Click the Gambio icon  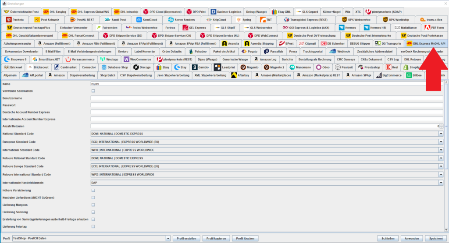tap(194, 67)
